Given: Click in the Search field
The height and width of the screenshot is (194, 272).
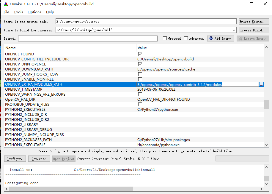Looking at the screenshot, I should pyautogui.click(x=88, y=39).
